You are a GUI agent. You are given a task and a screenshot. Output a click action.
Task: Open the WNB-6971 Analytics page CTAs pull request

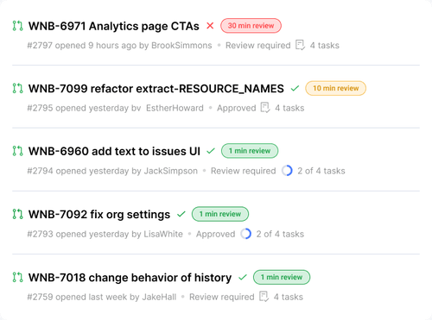click(114, 26)
